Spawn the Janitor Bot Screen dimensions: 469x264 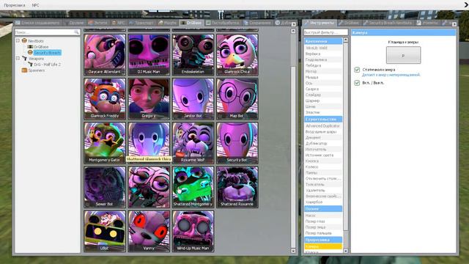tap(193, 98)
